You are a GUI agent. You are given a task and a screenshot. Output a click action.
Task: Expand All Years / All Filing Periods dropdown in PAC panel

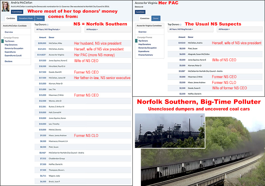(190, 29)
